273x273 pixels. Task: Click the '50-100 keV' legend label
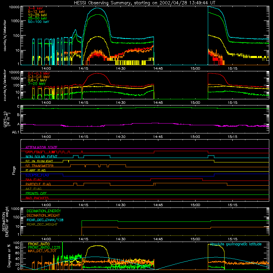(38, 22)
